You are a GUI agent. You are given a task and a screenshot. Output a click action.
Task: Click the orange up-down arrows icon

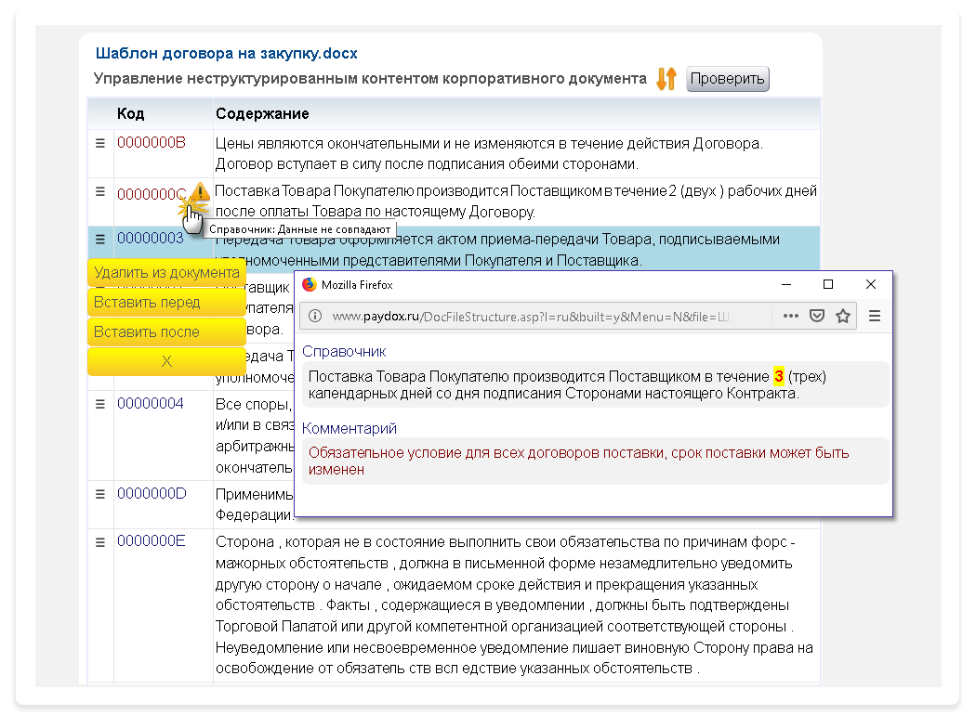coord(666,79)
